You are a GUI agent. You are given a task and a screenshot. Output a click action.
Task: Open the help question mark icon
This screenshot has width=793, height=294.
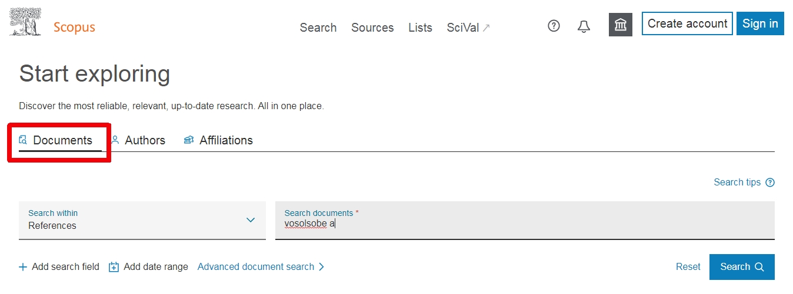[554, 26]
